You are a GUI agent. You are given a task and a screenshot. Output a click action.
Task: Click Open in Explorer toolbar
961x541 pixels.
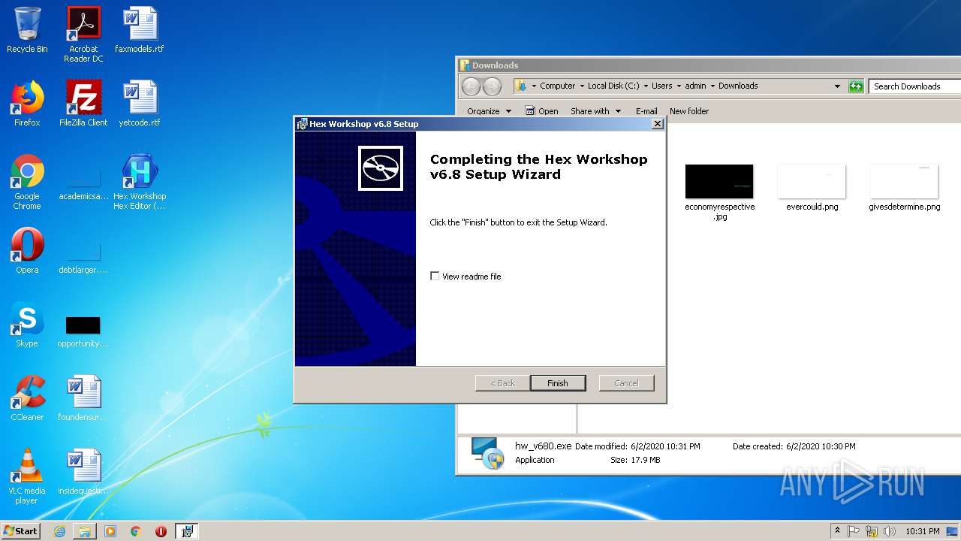click(x=542, y=111)
